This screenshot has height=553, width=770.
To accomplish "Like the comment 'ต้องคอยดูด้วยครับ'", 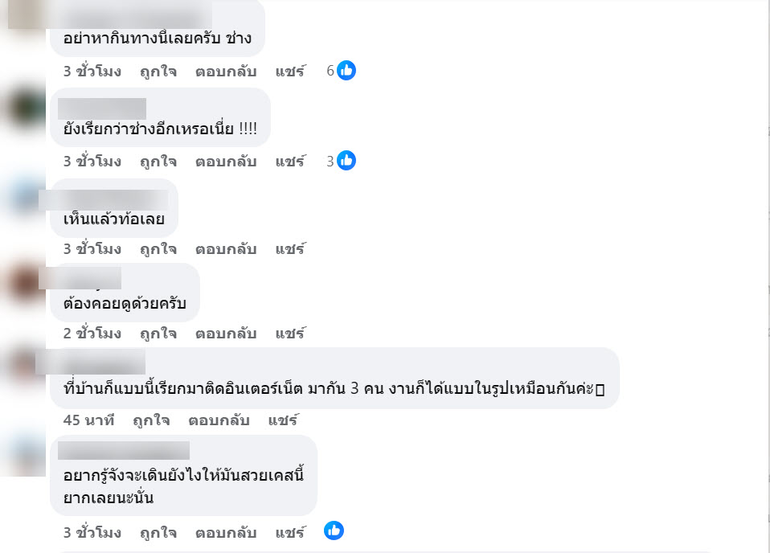I will [158, 334].
